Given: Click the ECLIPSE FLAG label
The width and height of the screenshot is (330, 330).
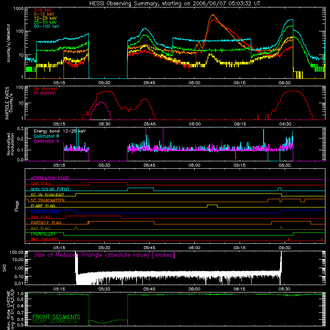Looking at the screenshot, I should [45, 212].
